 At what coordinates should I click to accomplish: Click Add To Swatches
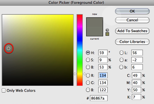tap(132, 31)
